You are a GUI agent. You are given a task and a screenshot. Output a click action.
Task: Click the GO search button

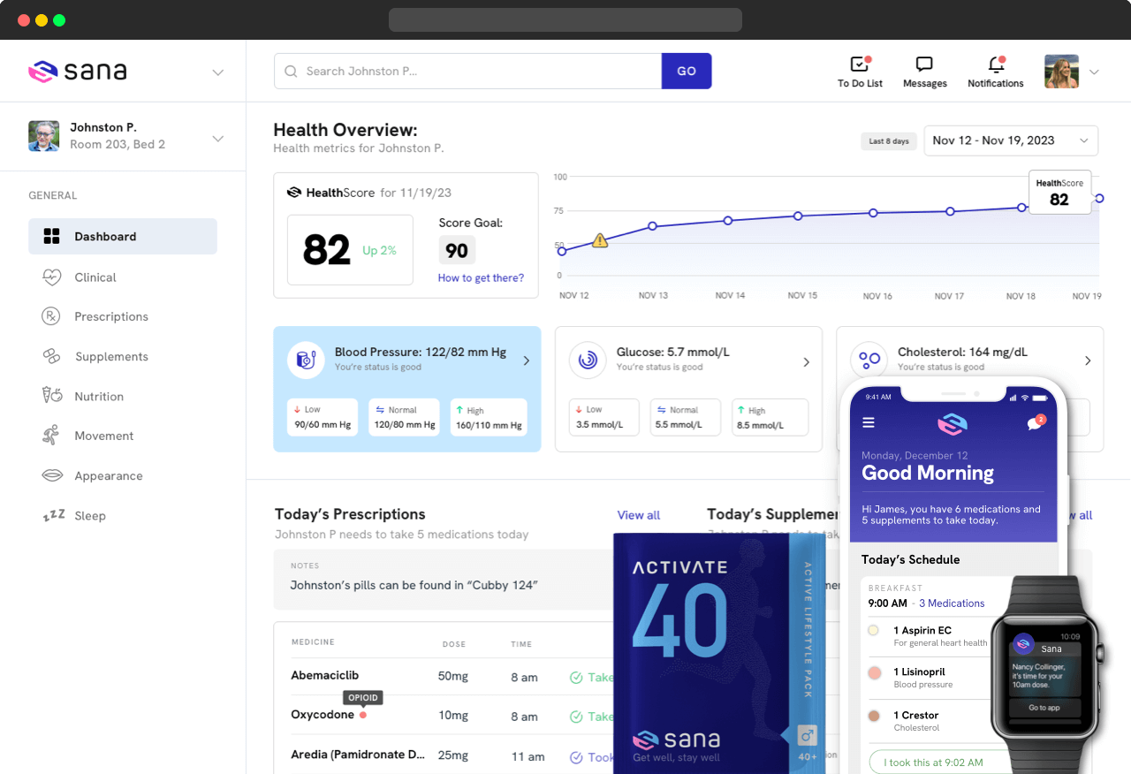pos(687,72)
